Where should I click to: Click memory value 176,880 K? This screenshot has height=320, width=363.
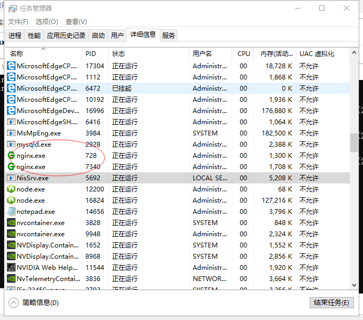coord(277,111)
